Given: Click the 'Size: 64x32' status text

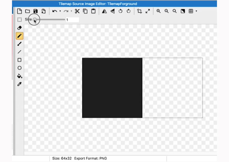Looking at the screenshot, I should pyautogui.click(x=62, y=158).
